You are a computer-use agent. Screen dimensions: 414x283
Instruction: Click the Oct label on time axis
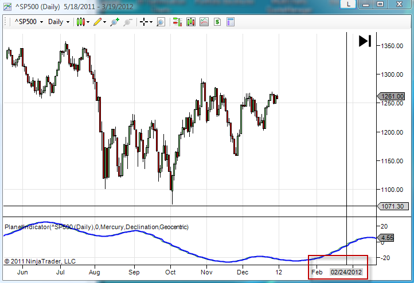tap(170, 272)
